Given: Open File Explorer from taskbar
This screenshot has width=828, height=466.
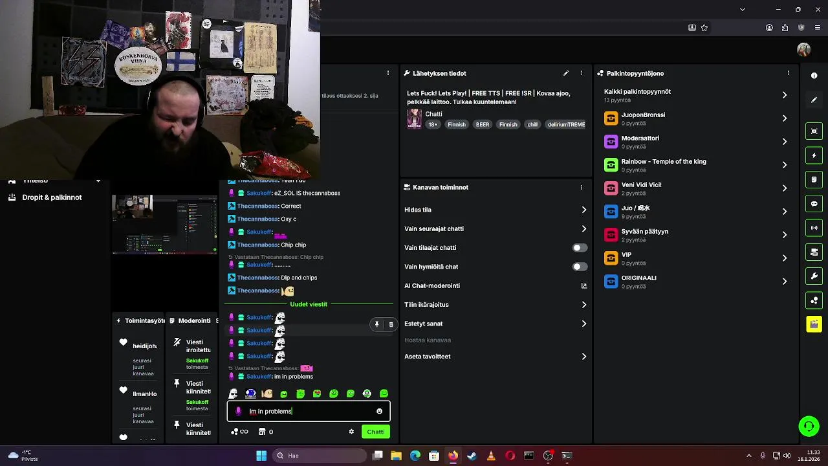Looking at the screenshot, I should pos(396,456).
